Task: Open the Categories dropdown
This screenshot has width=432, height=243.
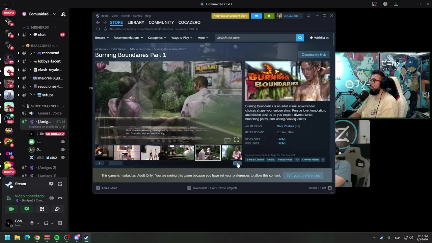Action: [157, 38]
